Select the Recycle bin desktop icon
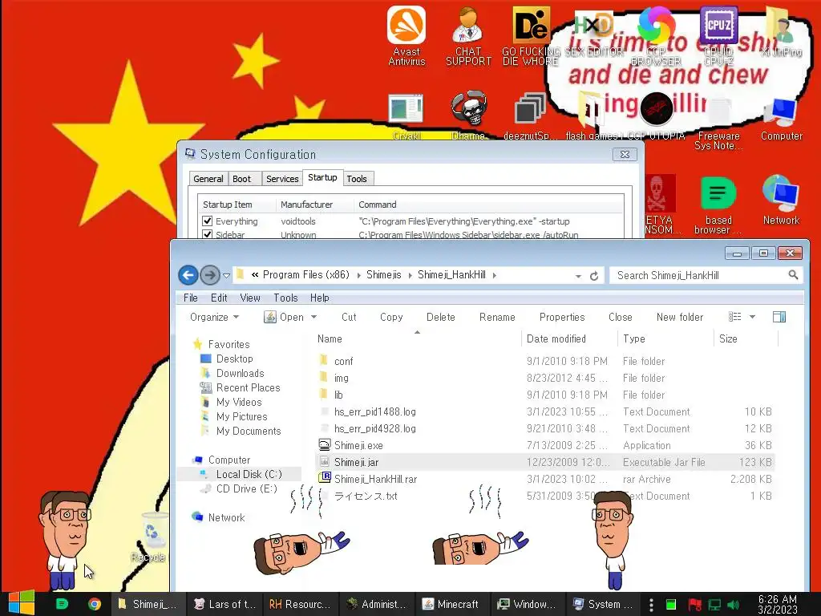 pos(150,537)
